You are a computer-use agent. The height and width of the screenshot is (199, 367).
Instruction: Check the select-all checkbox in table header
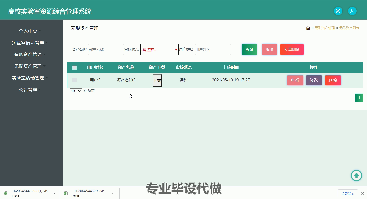(x=74, y=68)
